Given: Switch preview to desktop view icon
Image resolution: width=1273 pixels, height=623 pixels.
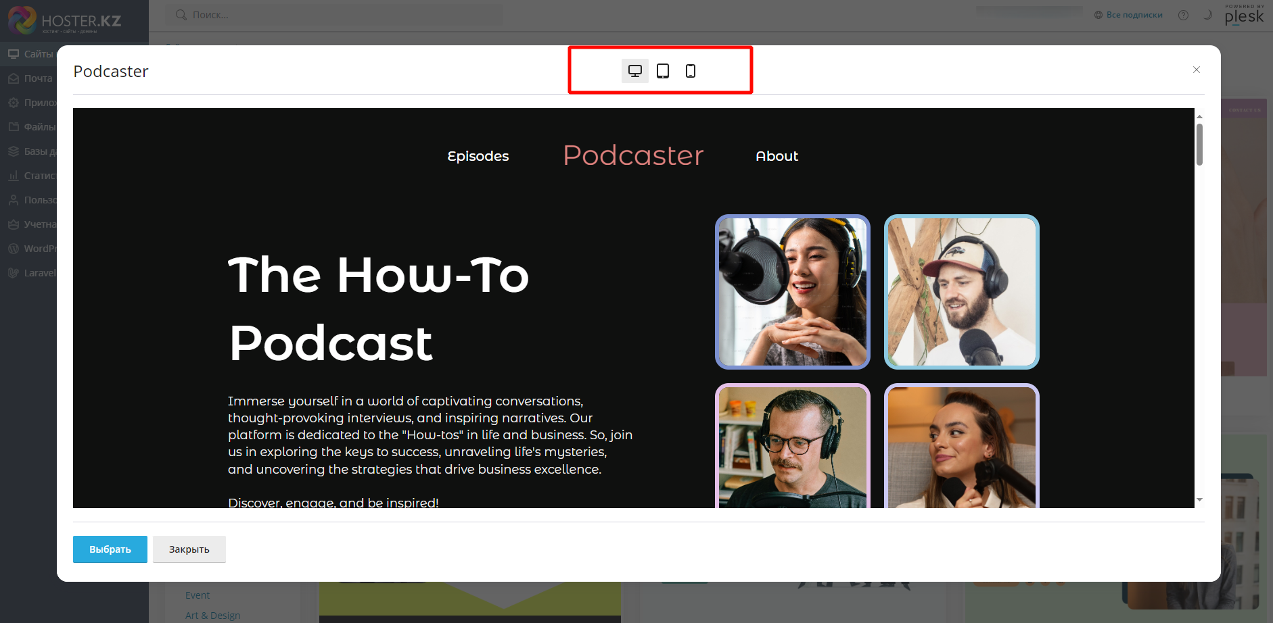Looking at the screenshot, I should 635,71.
